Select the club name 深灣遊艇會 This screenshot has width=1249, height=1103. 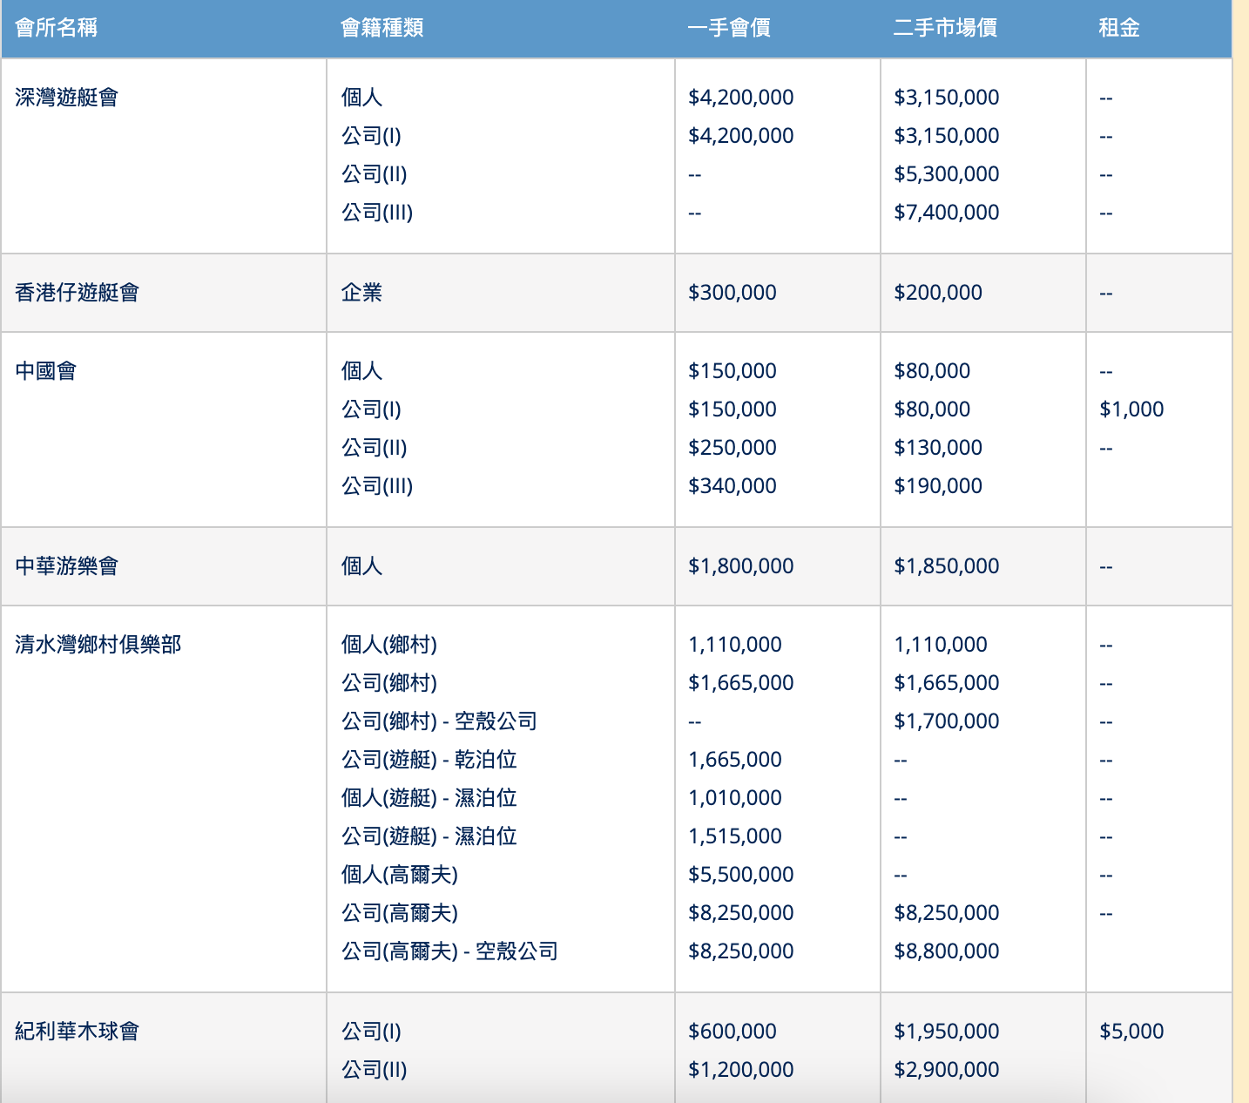pyautogui.click(x=66, y=98)
